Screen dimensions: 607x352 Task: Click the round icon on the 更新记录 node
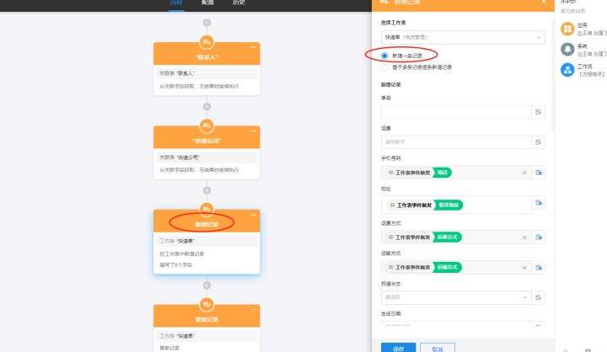coord(207,305)
